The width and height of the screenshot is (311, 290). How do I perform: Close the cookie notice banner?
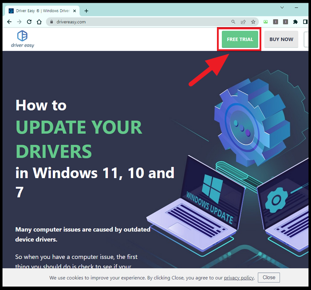click(269, 277)
